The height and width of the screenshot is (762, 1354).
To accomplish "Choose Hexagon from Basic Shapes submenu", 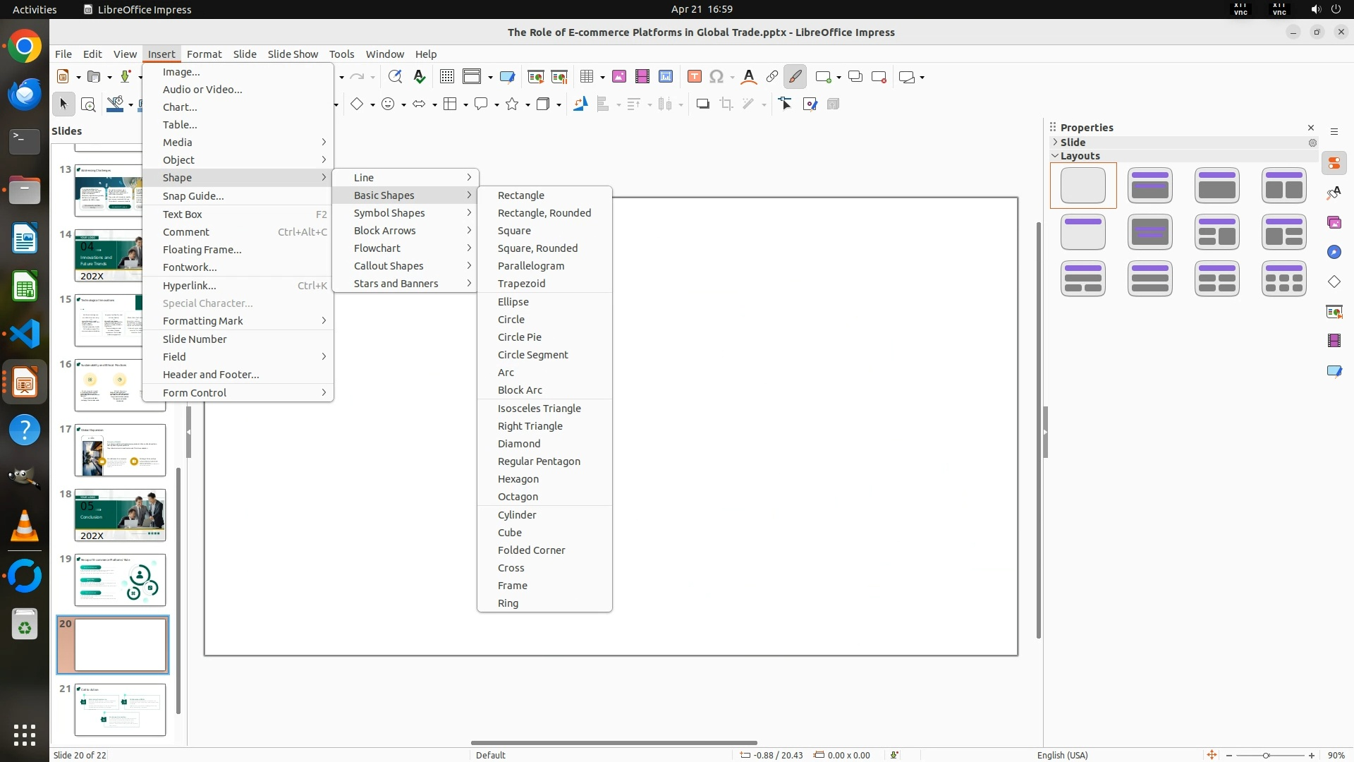I will (x=518, y=479).
